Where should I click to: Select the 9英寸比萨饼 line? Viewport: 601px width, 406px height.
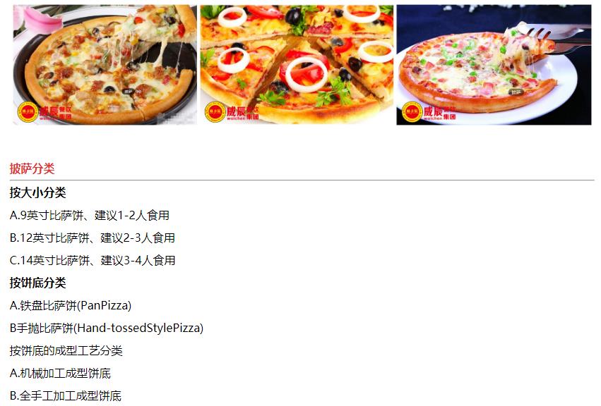tap(89, 216)
